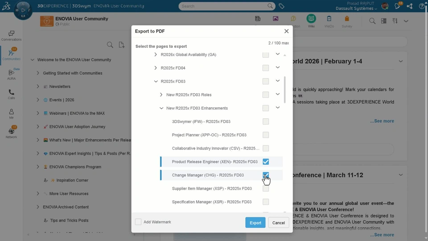Viewport: 428px width, 241px height.
Task: Collapse R2025x FD03 tree node
Action: 156,81
